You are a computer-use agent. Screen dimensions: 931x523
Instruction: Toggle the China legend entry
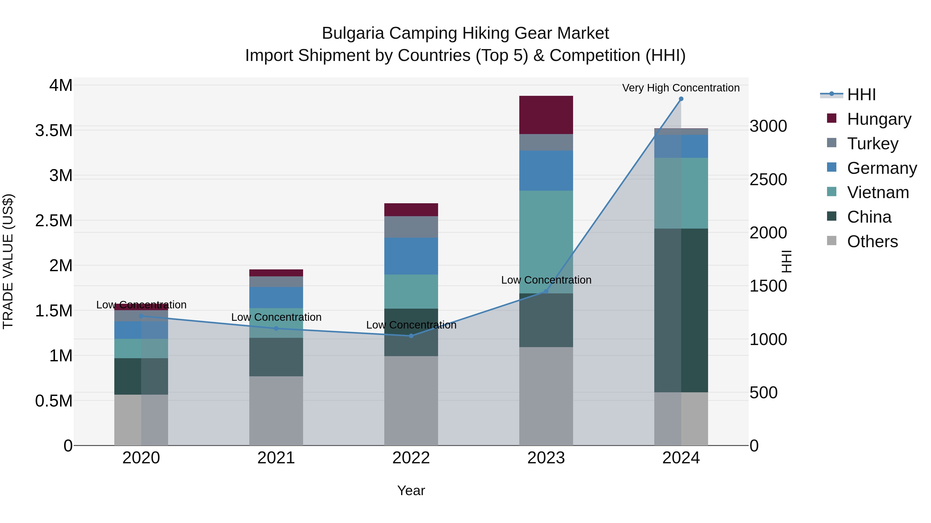pos(859,217)
